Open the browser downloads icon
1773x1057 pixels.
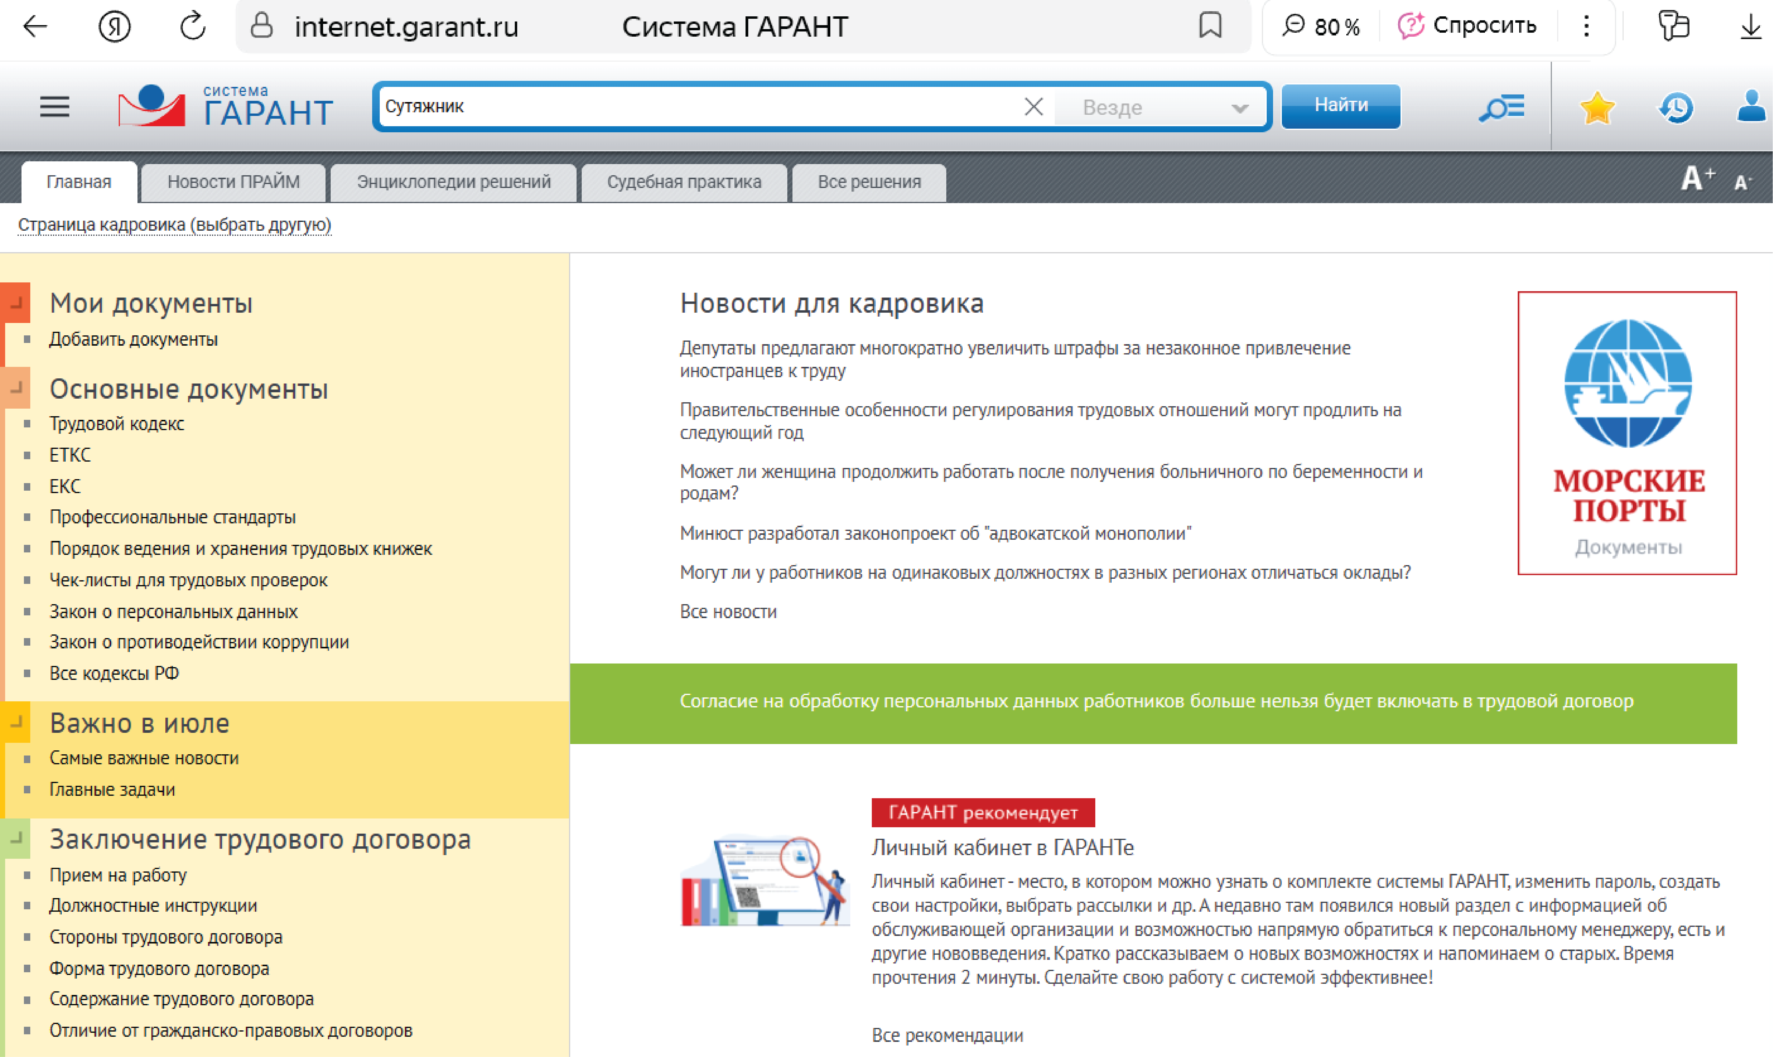tap(1751, 27)
